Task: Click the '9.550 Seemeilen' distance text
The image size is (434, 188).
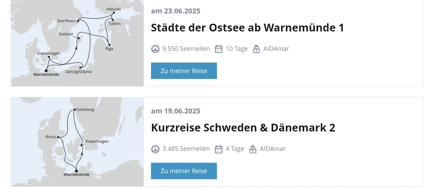Action: pyautogui.click(x=186, y=49)
